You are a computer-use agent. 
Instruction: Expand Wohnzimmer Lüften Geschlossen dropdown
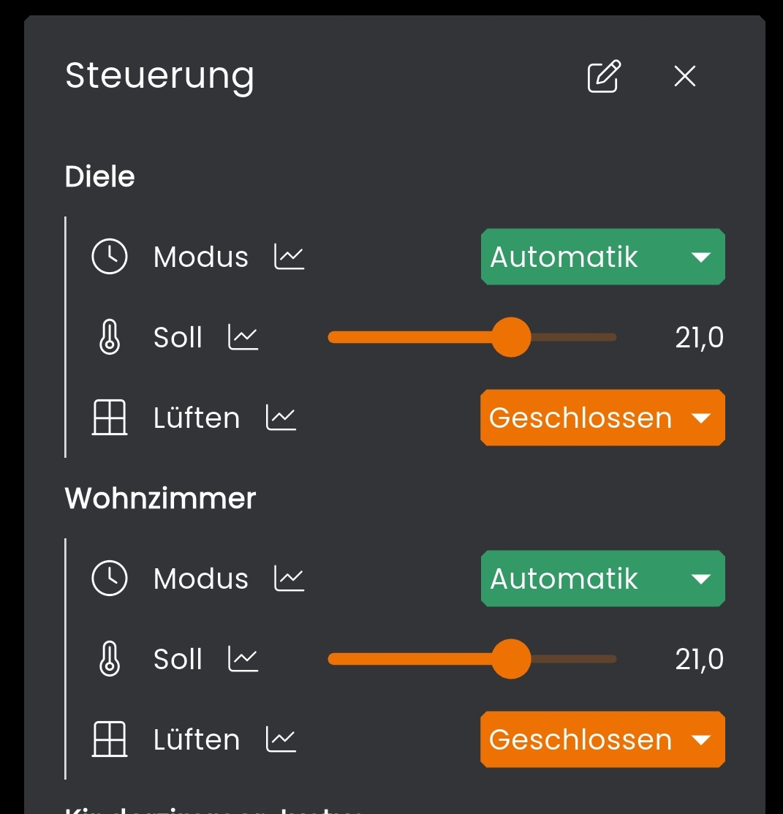click(602, 739)
